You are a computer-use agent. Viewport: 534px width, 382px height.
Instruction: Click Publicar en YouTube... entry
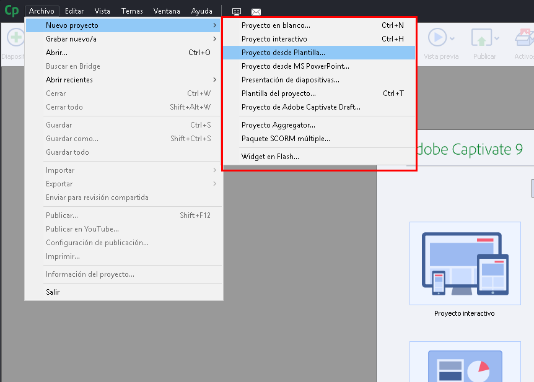pyautogui.click(x=123, y=229)
